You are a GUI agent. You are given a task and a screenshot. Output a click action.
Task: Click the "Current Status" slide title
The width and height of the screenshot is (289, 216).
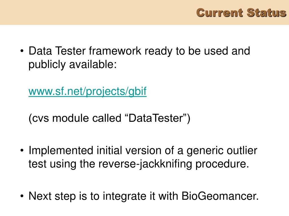(x=241, y=13)
